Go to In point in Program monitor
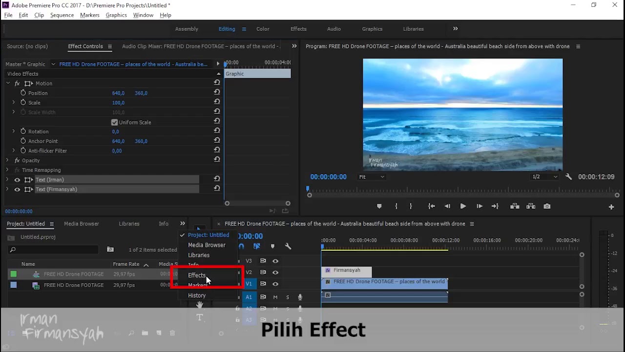Image resolution: width=625 pixels, height=352 pixels. click(x=432, y=206)
